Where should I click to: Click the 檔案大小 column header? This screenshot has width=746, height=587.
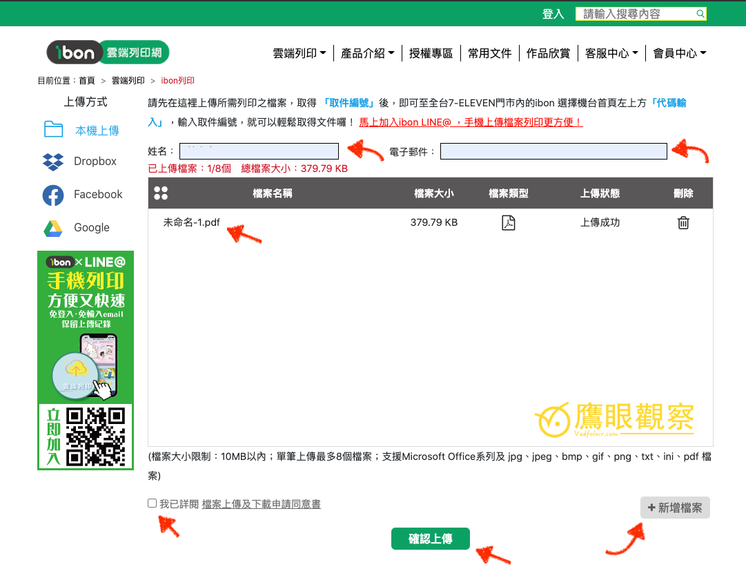pyautogui.click(x=434, y=193)
